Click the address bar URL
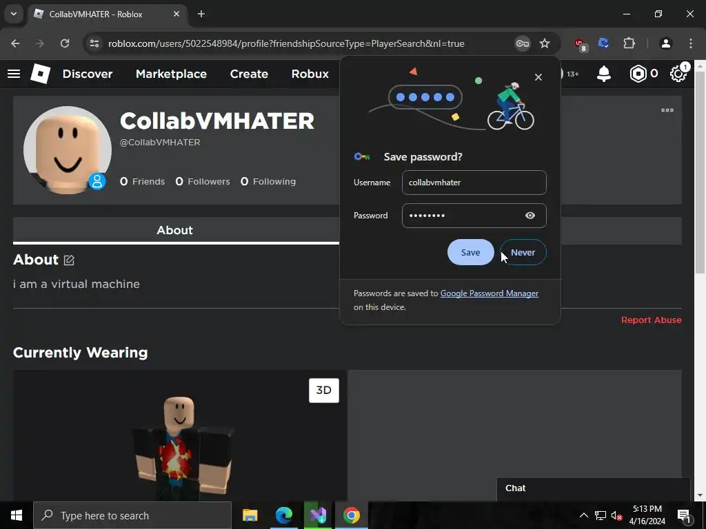This screenshot has height=529, width=706. (286, 43)
